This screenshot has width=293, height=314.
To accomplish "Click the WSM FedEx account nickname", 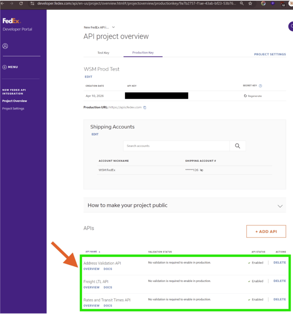I will point(107,170).
